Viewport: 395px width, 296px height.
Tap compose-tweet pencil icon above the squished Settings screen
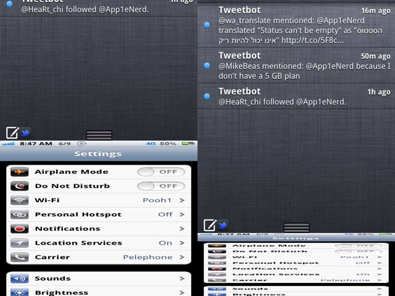point(210,225)
